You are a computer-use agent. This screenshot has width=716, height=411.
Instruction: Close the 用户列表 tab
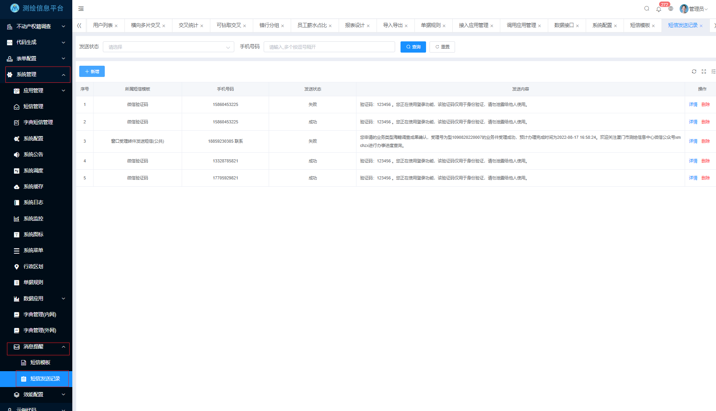116,26
